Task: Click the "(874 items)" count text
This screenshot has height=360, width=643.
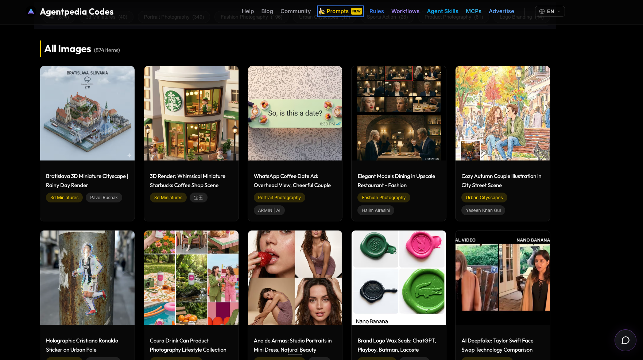Action: 107,50
